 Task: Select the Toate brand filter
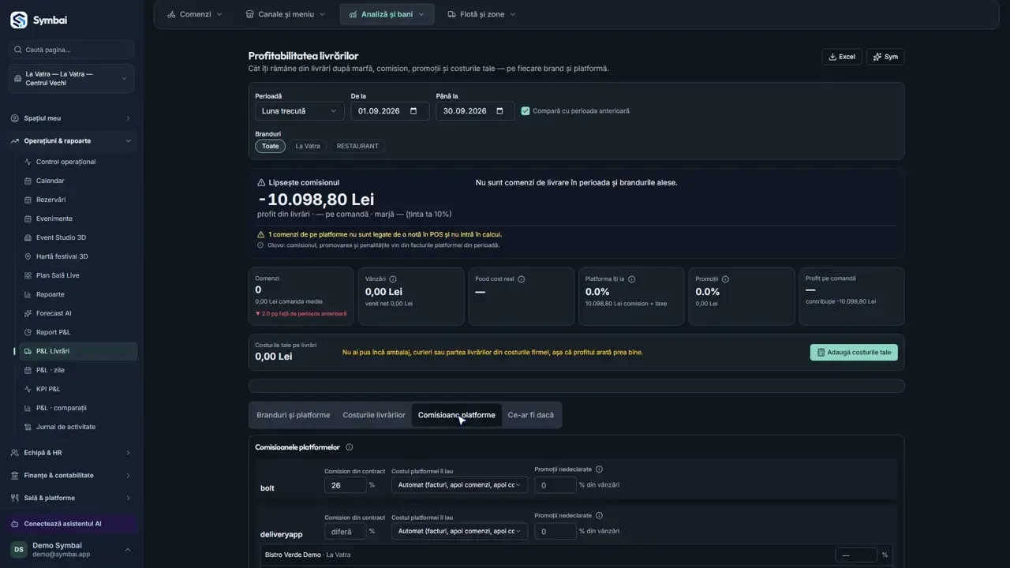tap(270, 146)
